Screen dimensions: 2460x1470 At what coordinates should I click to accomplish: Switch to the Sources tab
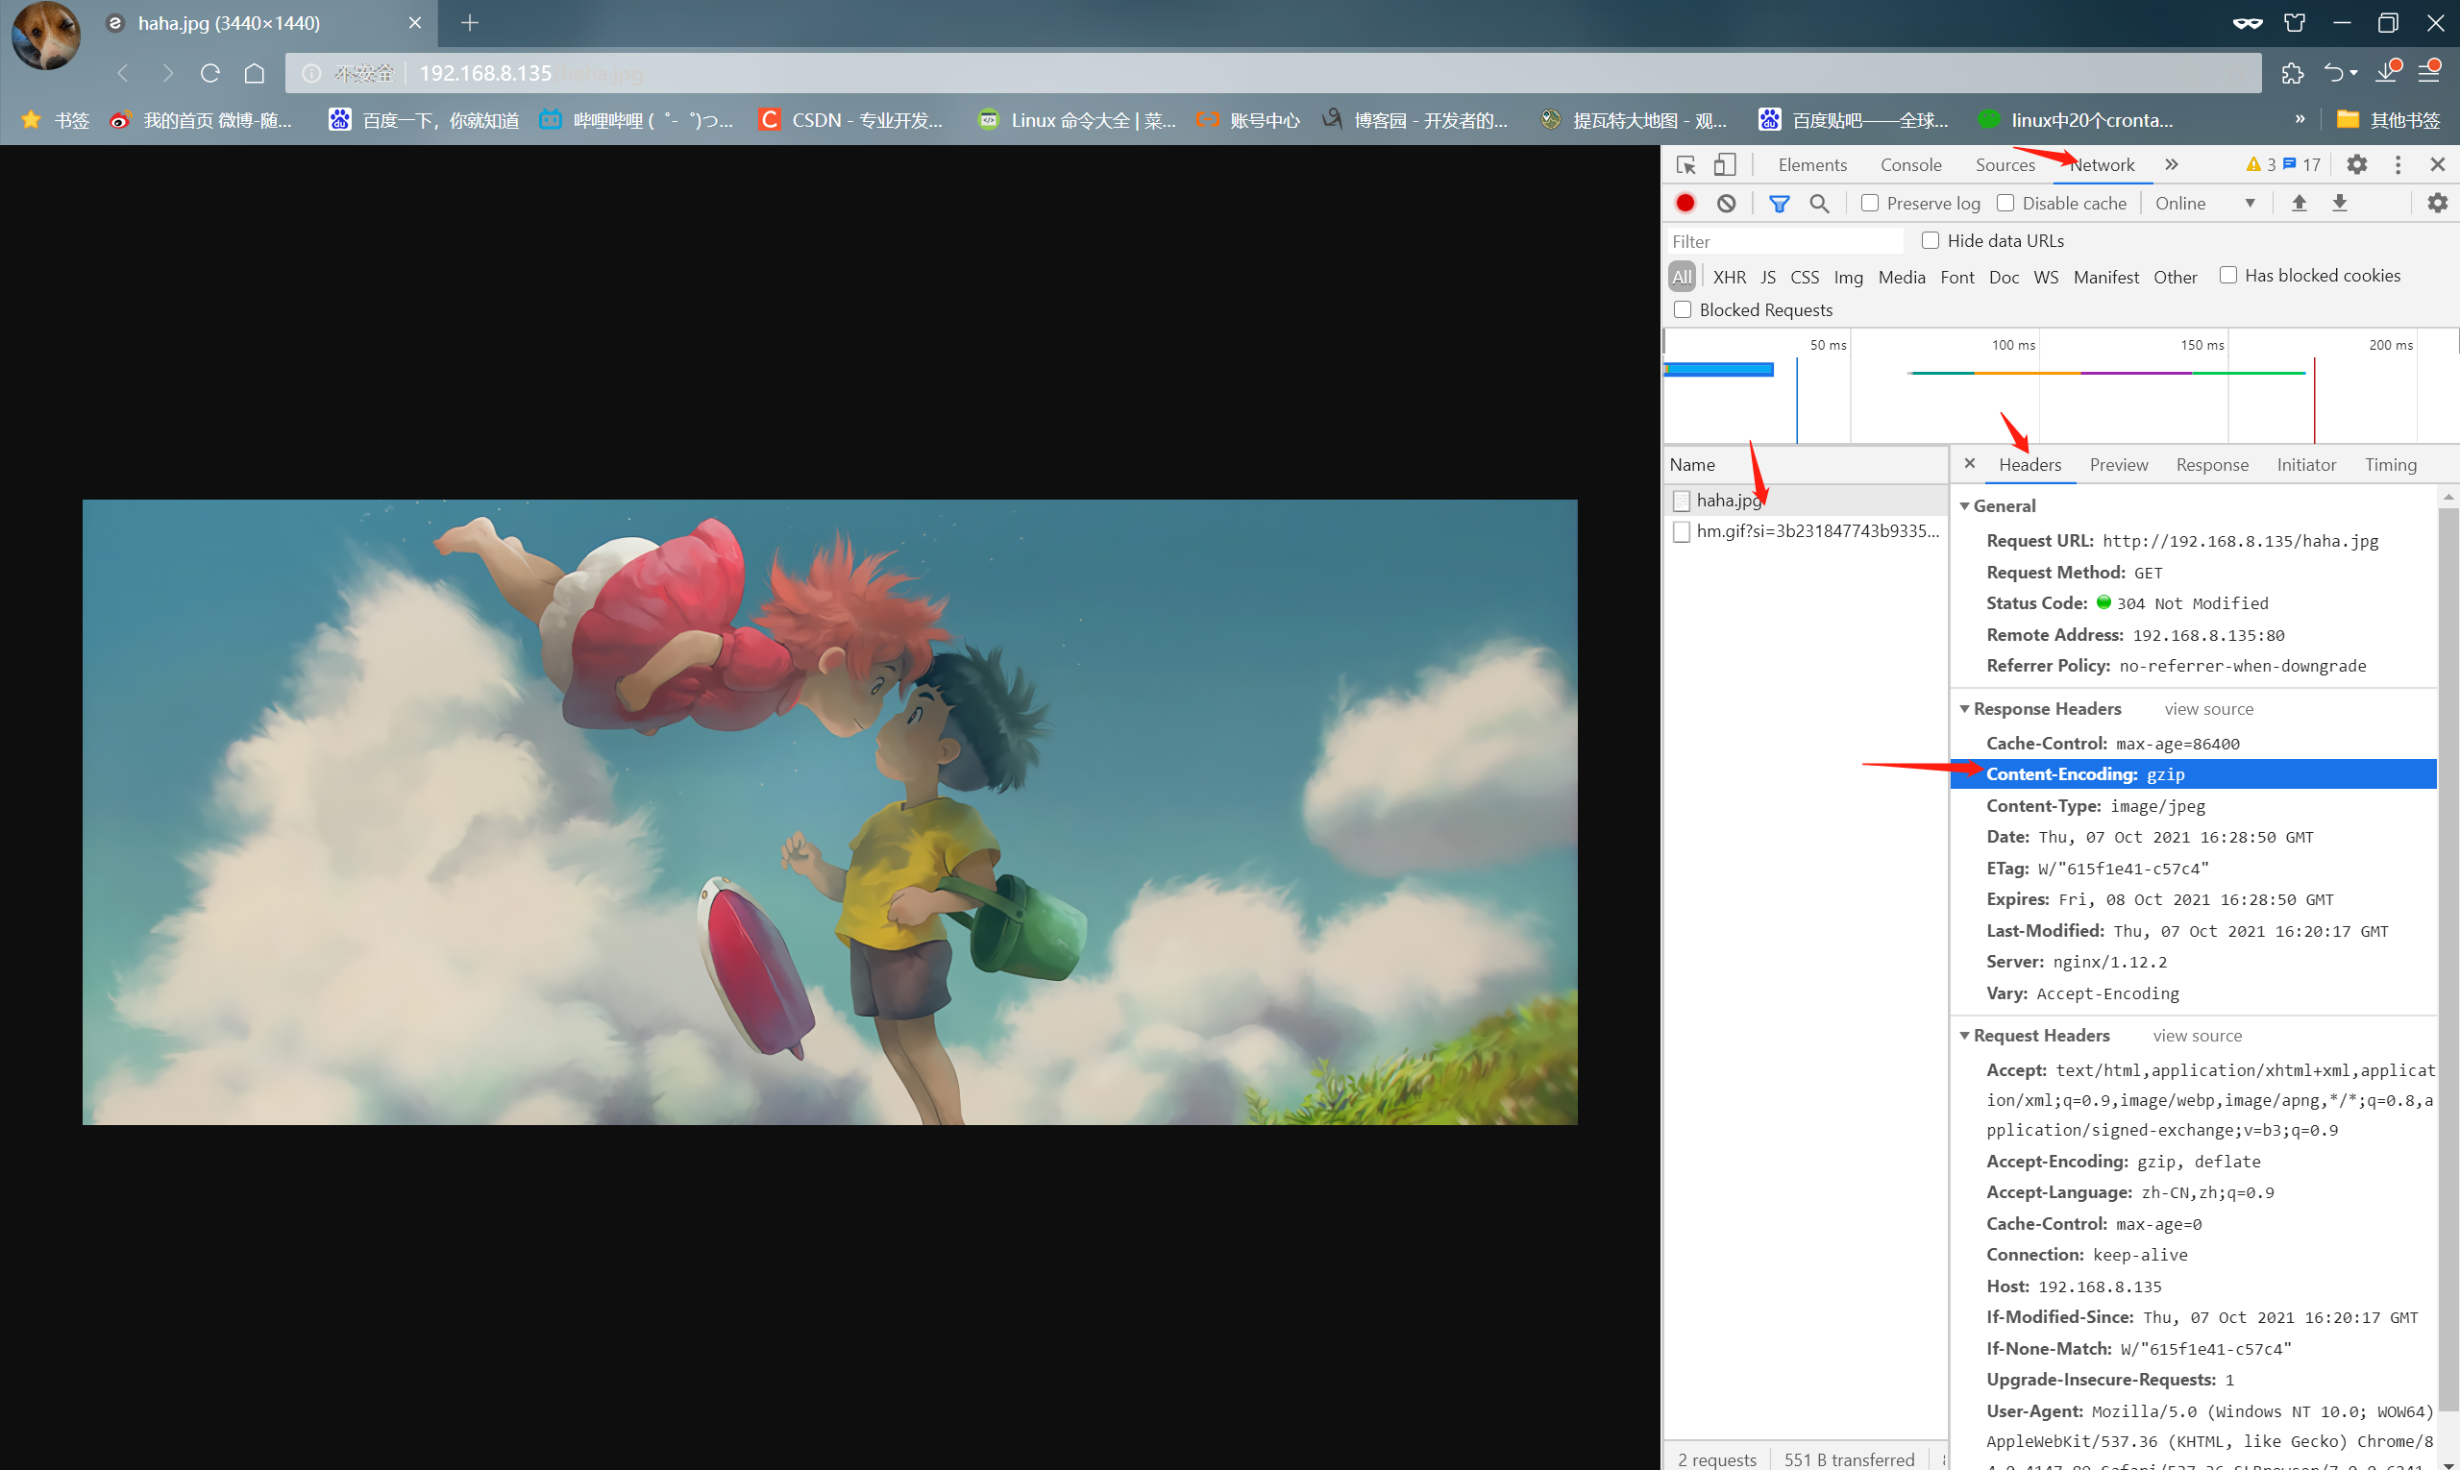coord(2005,165)
